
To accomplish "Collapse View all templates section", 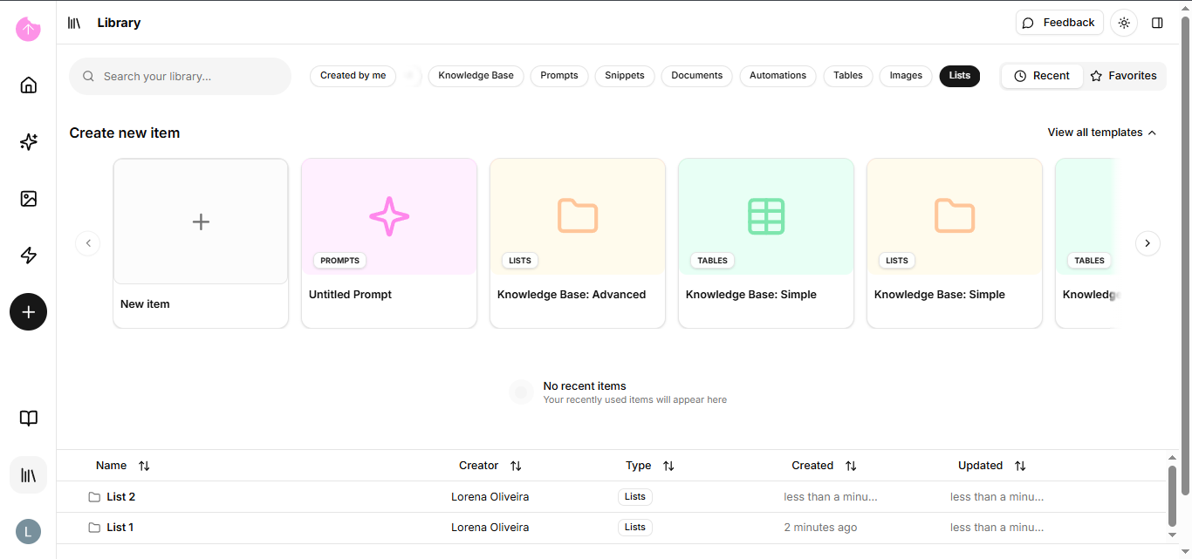I will point(1102,133).
